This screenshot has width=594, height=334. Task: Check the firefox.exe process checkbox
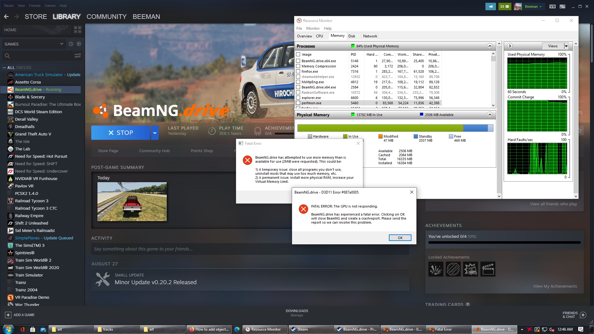tap(298, 71)
